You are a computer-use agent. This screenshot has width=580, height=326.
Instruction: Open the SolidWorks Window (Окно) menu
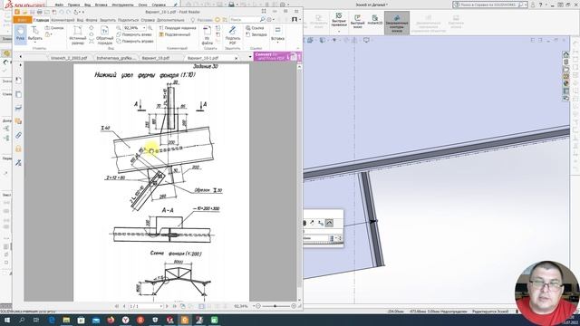pyautogui.click(x=142, y=5)
